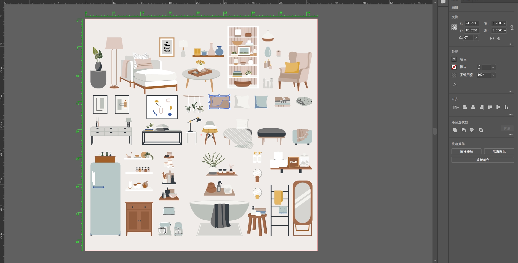Click the rotation angle field
Viewport: 518px width, 263px height.
[x=469, y=38]
